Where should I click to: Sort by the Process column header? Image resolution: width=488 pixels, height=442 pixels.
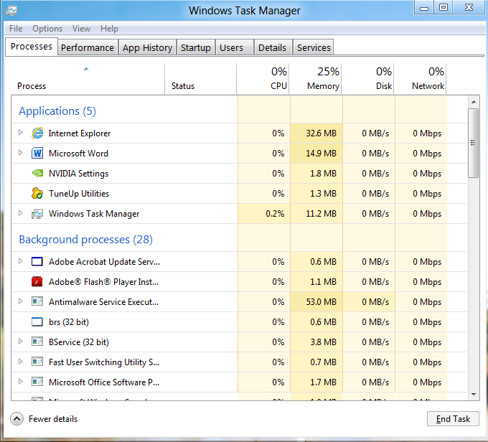[88, 78]
